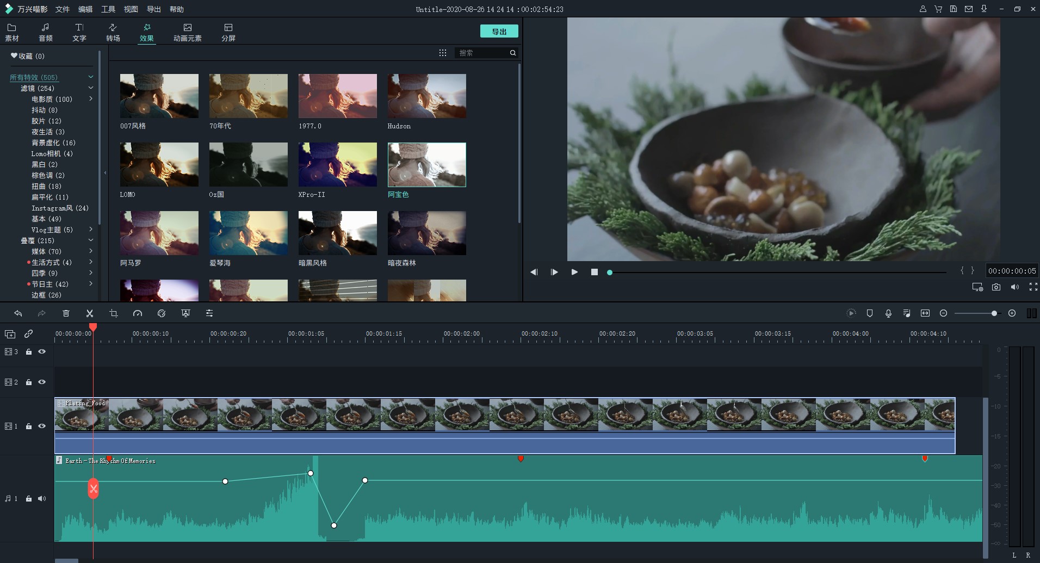The width and height of the screenshot is (1040, 563).
Task: Open the 文件 menu
Action: (x=63, y=9)
